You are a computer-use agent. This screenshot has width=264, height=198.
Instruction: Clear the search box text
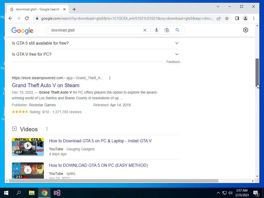tap(145, 30)
